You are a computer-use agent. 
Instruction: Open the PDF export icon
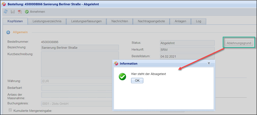pos(20,12)
